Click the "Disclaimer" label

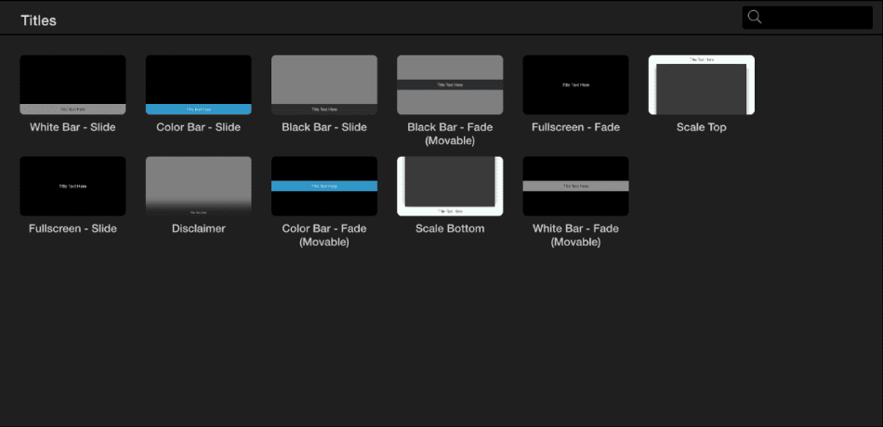pos(199,228)
